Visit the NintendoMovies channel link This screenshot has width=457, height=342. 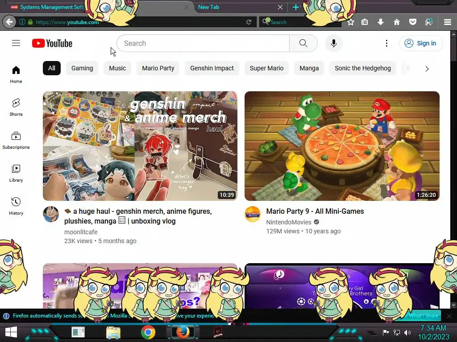pos(289,222)
